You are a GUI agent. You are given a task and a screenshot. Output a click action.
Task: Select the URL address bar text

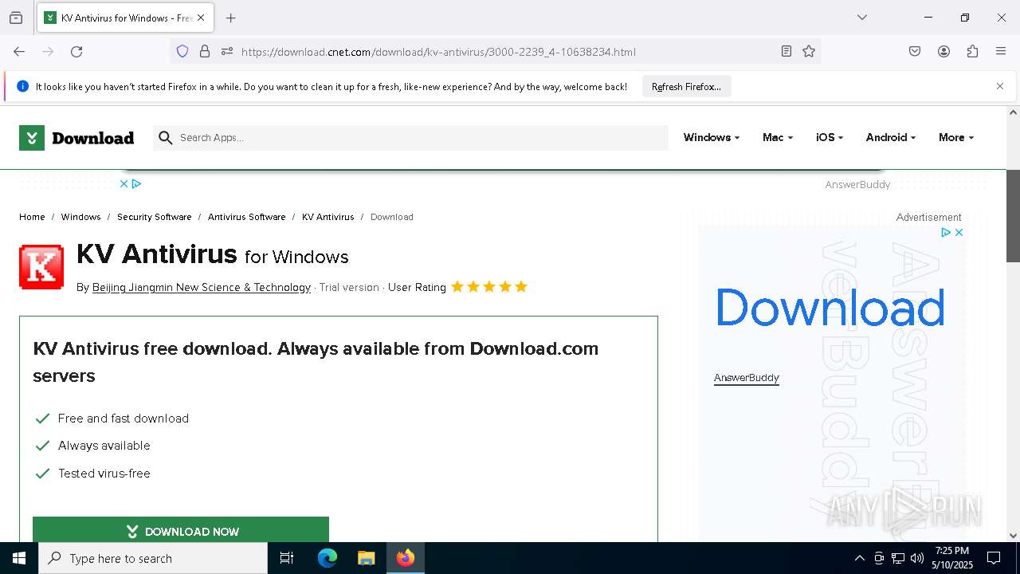(438, 52)
